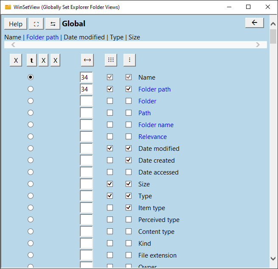Uncheck second Item type checkbox
Image resolution: width=278 pixels, height=269 pixels.
coord(129,208)
